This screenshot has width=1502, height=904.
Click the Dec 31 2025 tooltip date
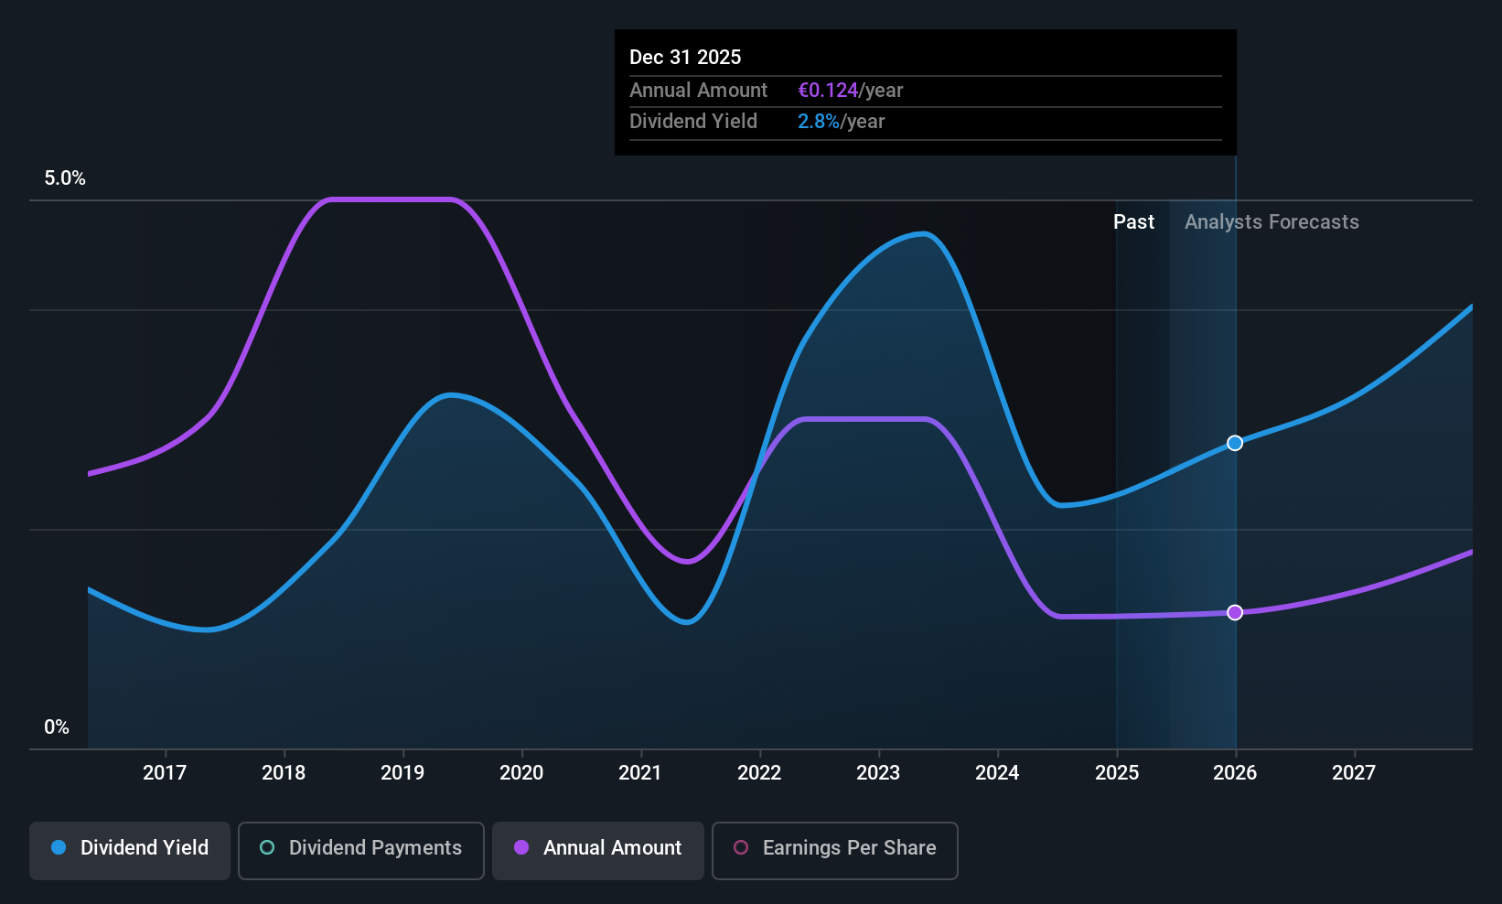coord(685,57)
